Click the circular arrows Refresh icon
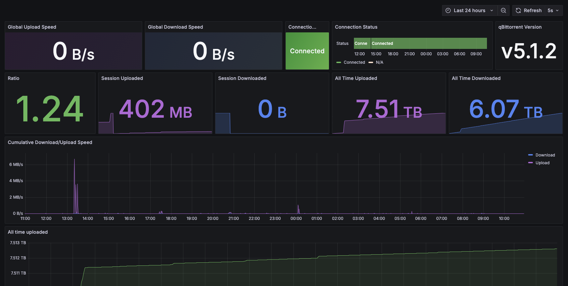 tap(518, 10)
